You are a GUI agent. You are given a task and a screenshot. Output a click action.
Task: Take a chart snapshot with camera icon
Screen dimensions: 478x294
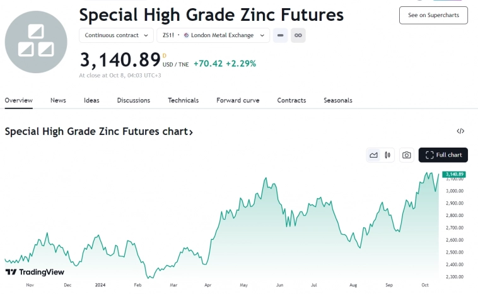pyautogui.click(x=407, y=155)
